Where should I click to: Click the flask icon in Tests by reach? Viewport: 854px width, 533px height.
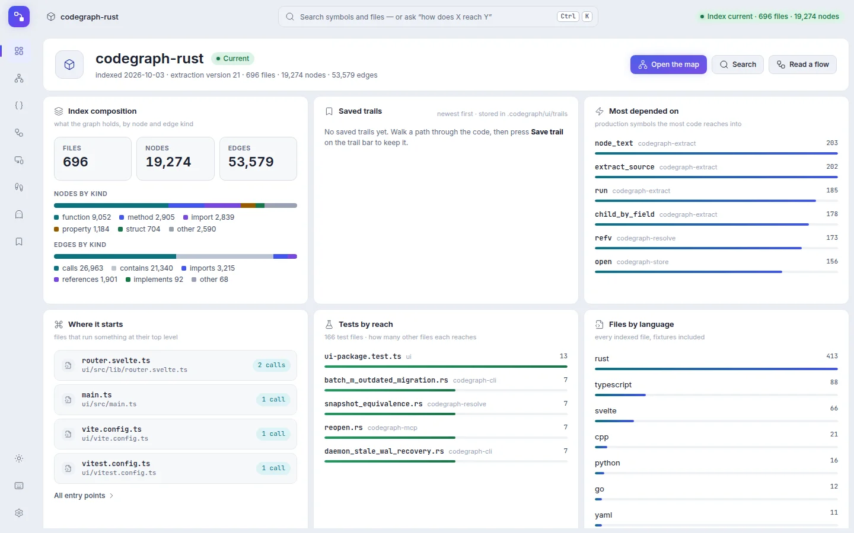pyautogui.click(x=329, y=325)
